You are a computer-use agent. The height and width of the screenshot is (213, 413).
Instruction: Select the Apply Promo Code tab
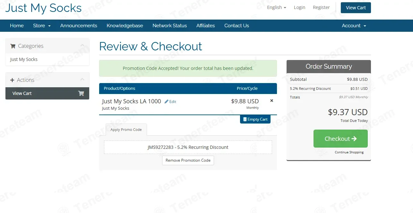[x=126, y=130]
